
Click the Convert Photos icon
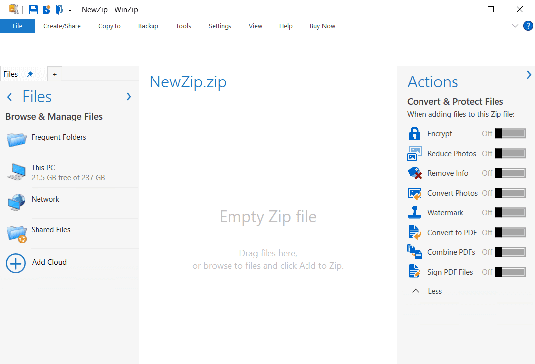point(415,193)
